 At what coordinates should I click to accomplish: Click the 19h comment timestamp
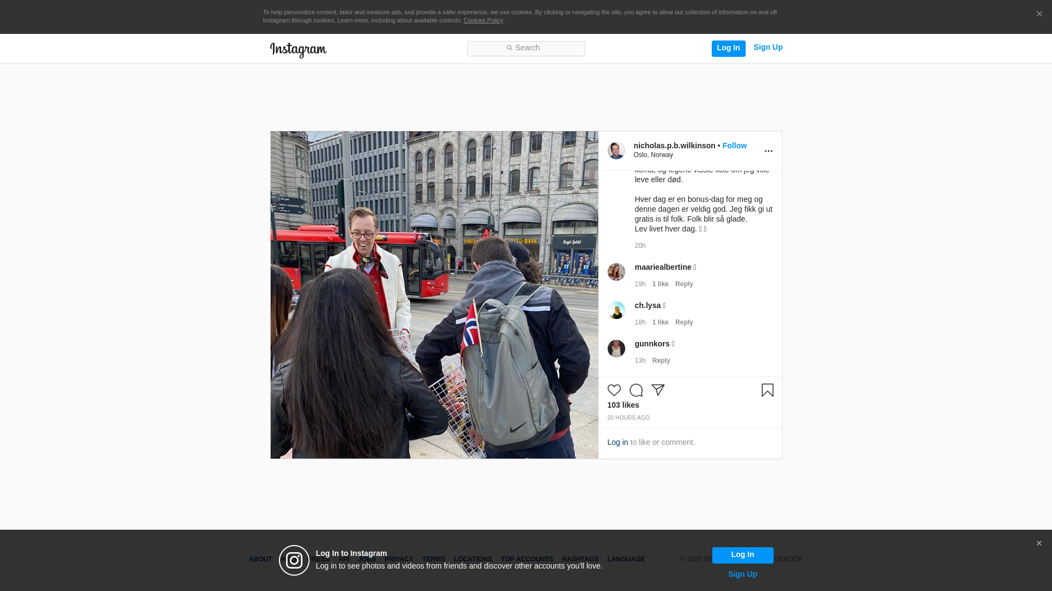pos(640,284)
